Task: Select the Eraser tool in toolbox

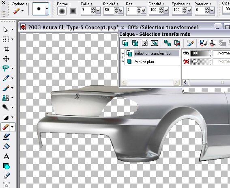Action: click(5, 127)
